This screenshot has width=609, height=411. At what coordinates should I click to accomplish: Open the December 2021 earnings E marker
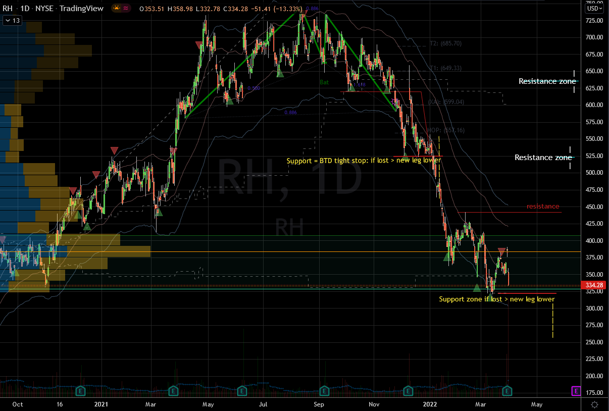click(408, 390)
